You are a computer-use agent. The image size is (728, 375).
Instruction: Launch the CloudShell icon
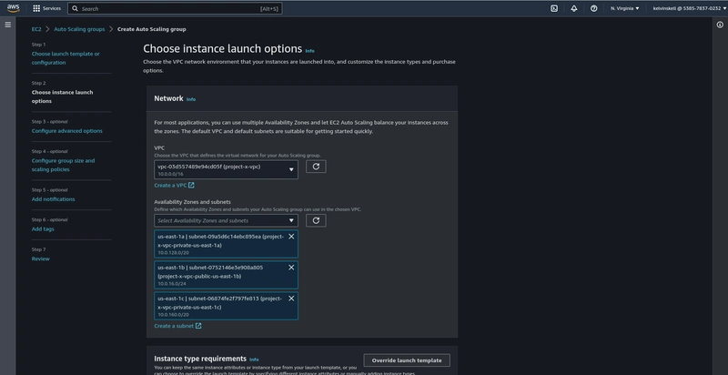point(554,8)
